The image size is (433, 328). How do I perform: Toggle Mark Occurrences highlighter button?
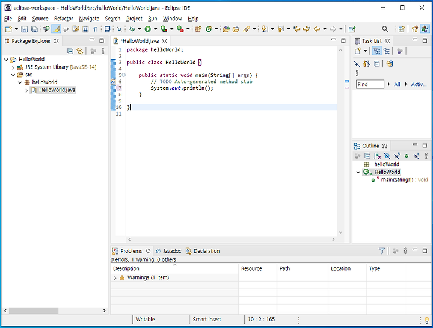pyautogui.click(x=57, y=29)
